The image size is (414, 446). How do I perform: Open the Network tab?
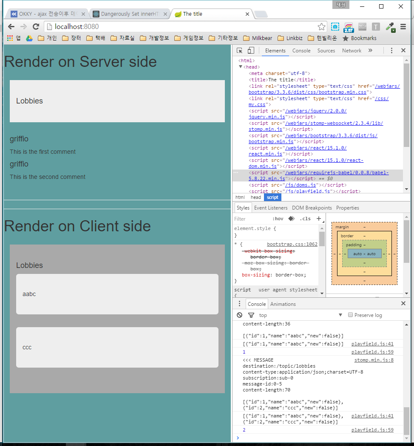tap(352, 51)
